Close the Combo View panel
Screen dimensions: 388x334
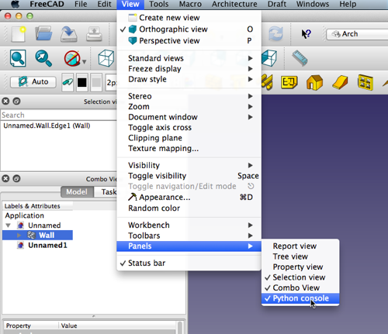click(x=5, y=178)
